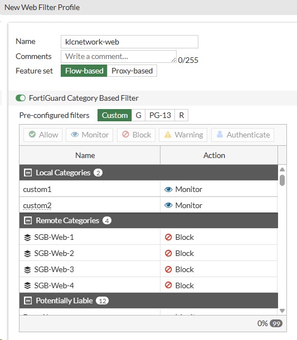Select the custom2 category row
The width and height of the screenshot is (297, 340).
click(148, 205)
